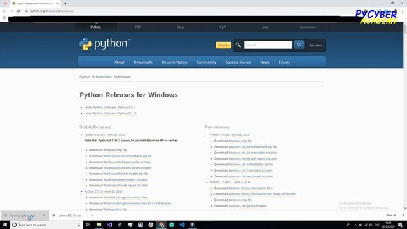Open blue Visual Studio Code from taskbar

tap(182, 225)
